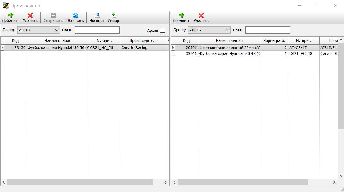Click the Сохранить diskette icon
The image size is (344, 192).
[53, 15]
